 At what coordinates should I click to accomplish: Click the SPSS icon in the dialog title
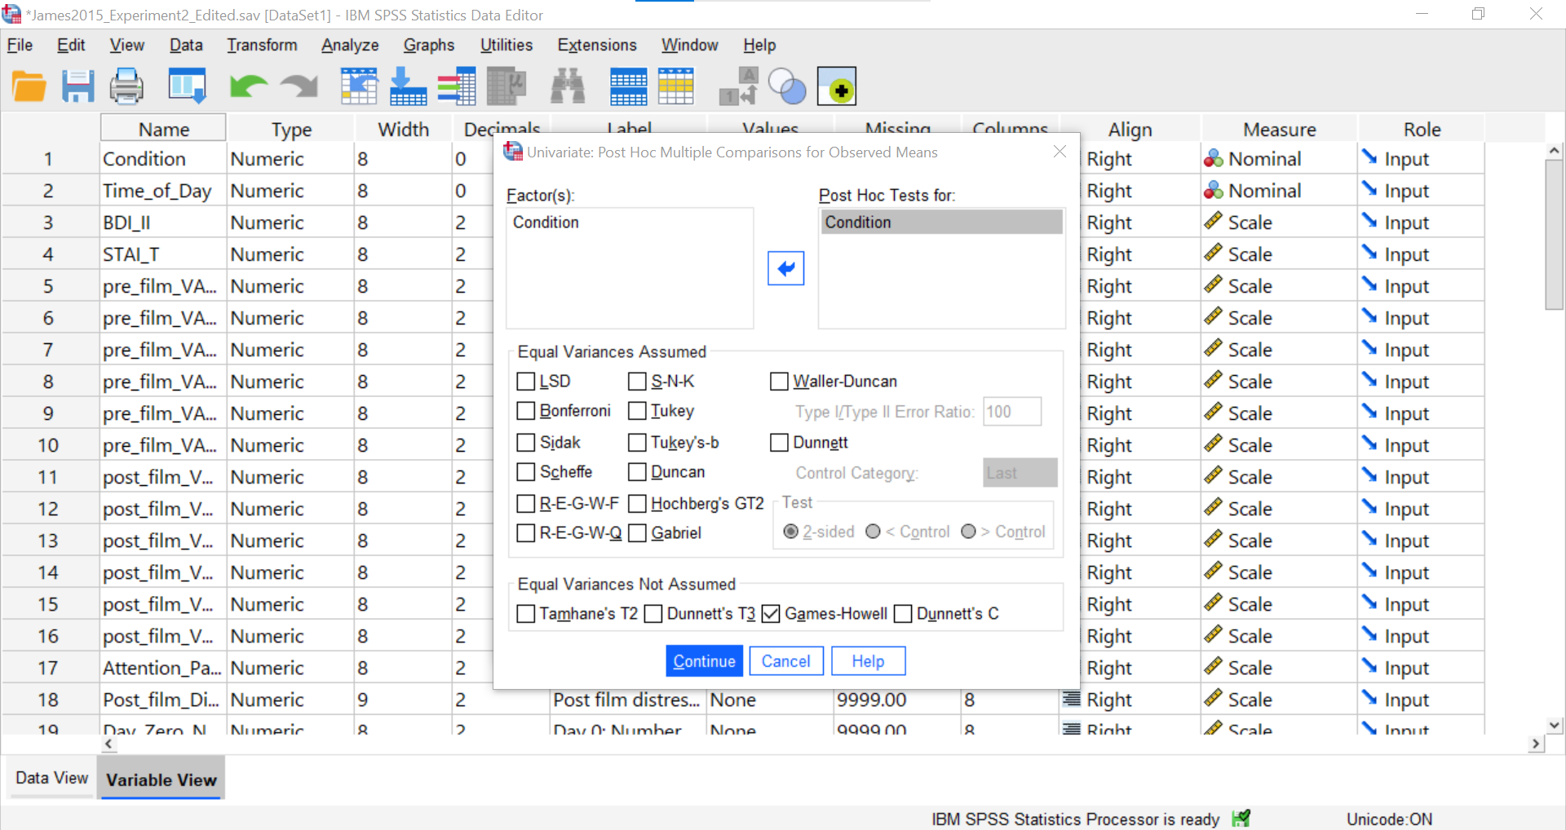(x=513, y=152)
